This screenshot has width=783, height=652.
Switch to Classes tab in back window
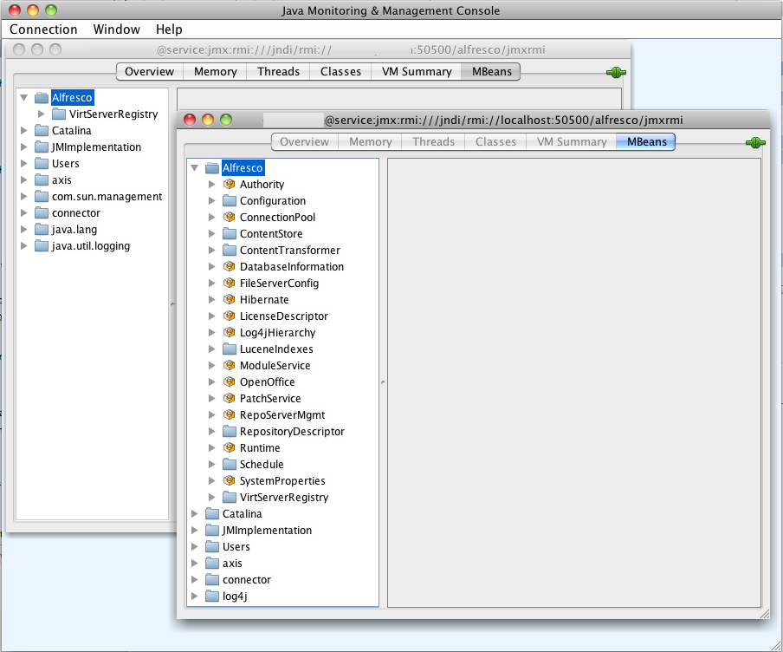(x=340, y=72)
